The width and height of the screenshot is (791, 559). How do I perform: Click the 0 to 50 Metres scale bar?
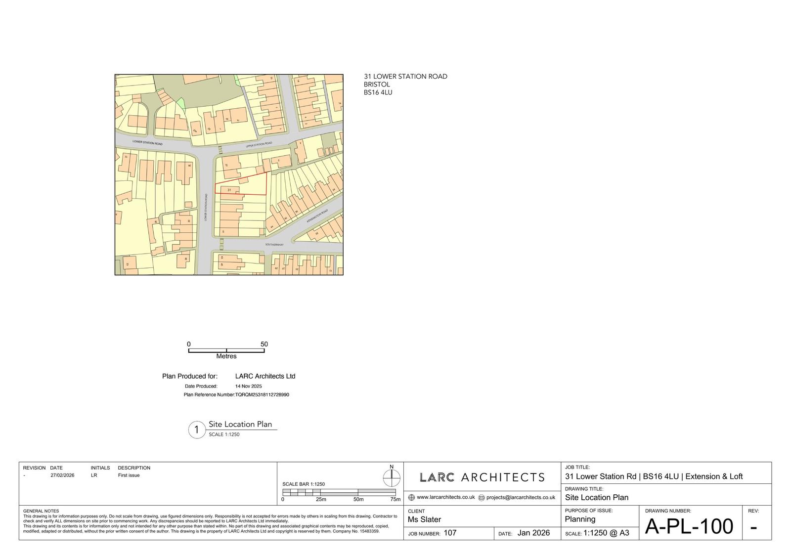[226, 350]
